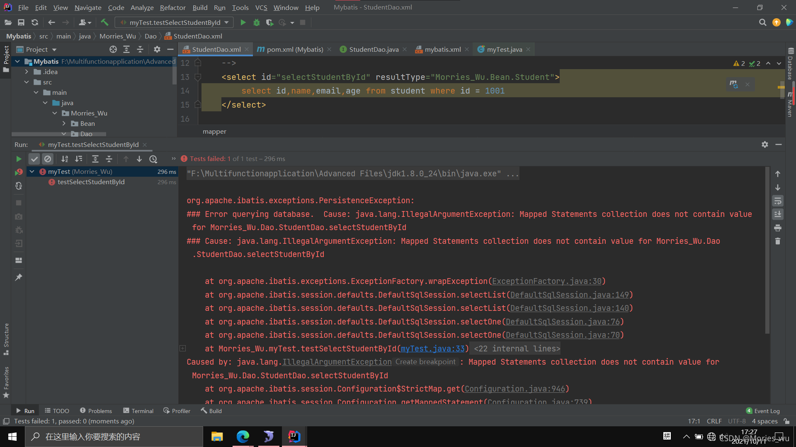The height and width of the screenshot is (447, 796).
Task: Build the project with the hammer icon
Action: (104, 22)
